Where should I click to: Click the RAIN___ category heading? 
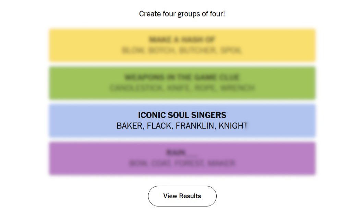coord(182,153)
